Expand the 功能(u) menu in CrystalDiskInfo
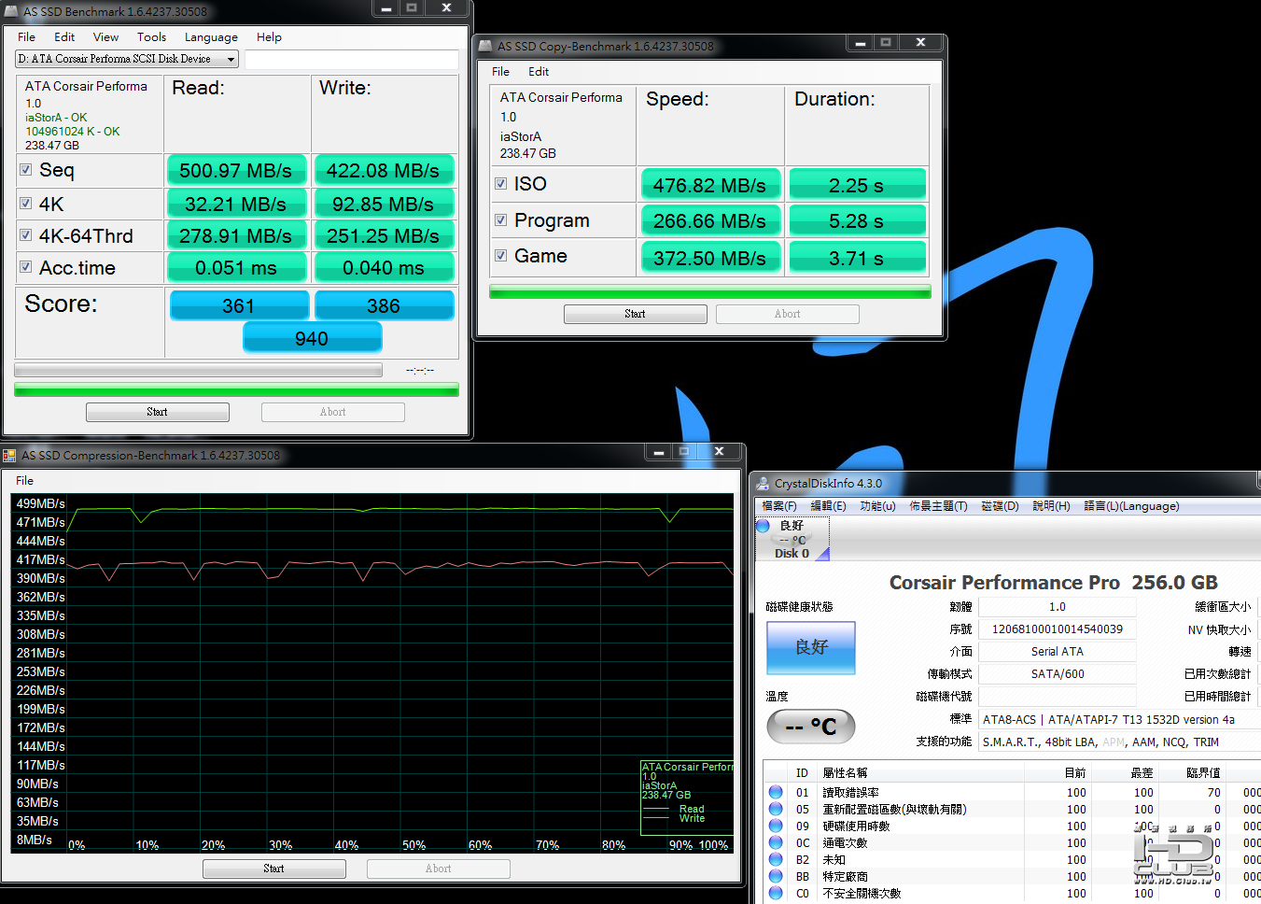The width and height of the screenshot is (1261, 904). [x=876, y=506]
